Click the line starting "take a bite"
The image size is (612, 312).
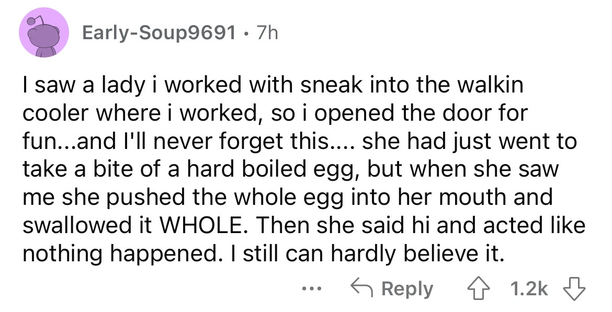click(x=290, y=169)
